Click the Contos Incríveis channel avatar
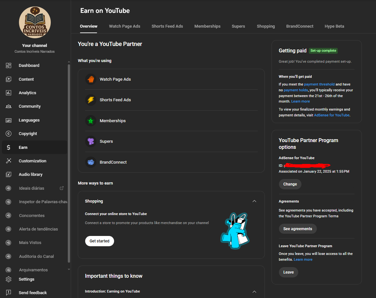The image size is (376, 298). (x=35, y=22)
